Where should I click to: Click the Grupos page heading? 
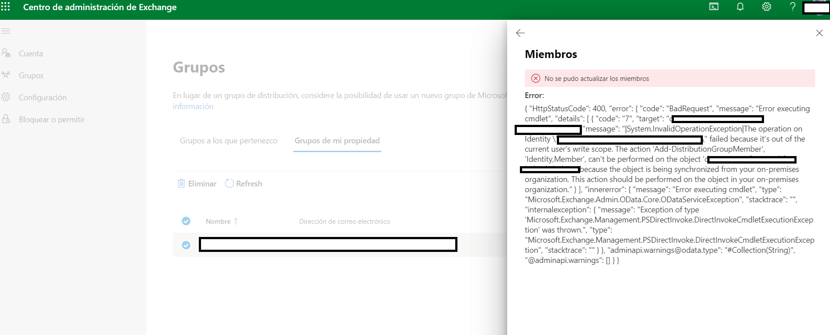pyautogui.click(x=199, y=67)
